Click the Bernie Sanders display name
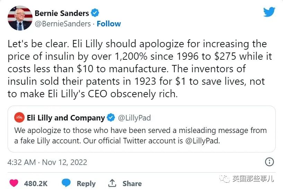Image resolution: width=283 pixels, height=191 pixels. [x=62, y=13]
